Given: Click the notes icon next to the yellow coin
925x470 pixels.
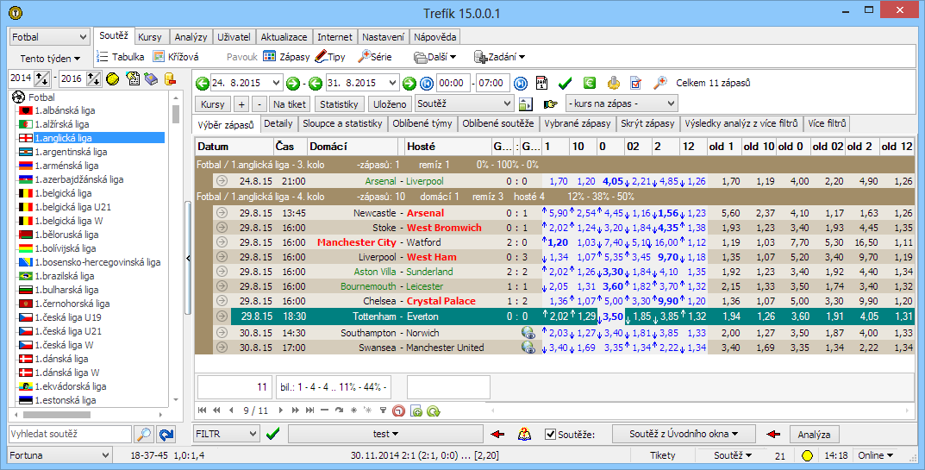Looking at the screenshot, I should (132, 78).
